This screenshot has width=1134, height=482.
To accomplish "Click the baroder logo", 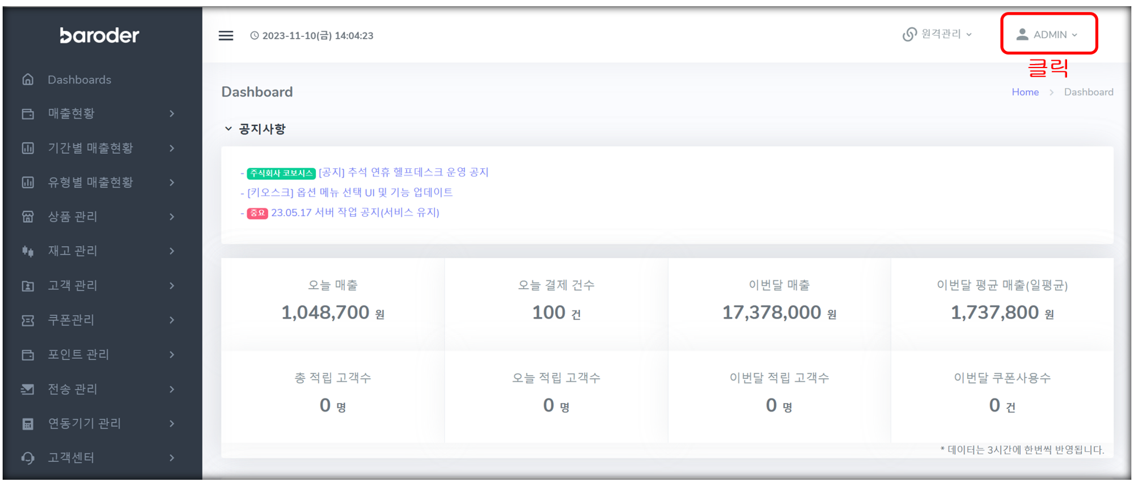I will pyautogui.click(x=100, y=36).
